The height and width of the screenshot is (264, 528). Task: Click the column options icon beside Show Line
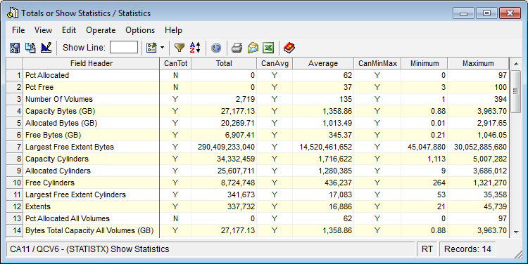[151, 48]
